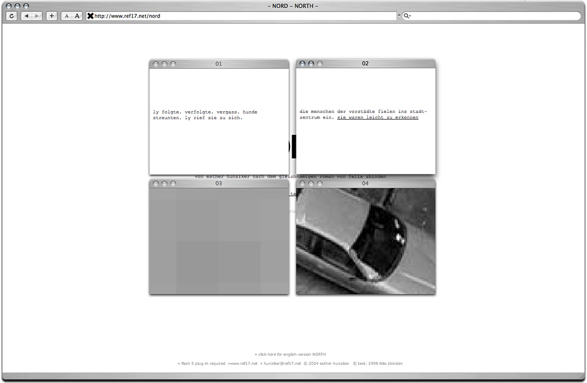Click the car image in window 04
This screenshot has width=587, height=383.
tap(366, 240)
